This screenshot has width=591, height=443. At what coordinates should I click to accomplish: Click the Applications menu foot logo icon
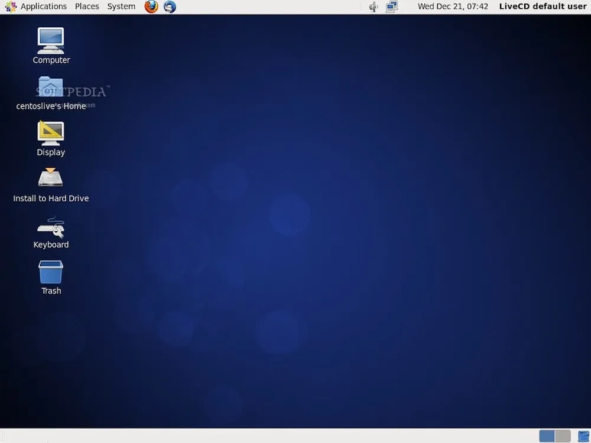click(11, 6)
